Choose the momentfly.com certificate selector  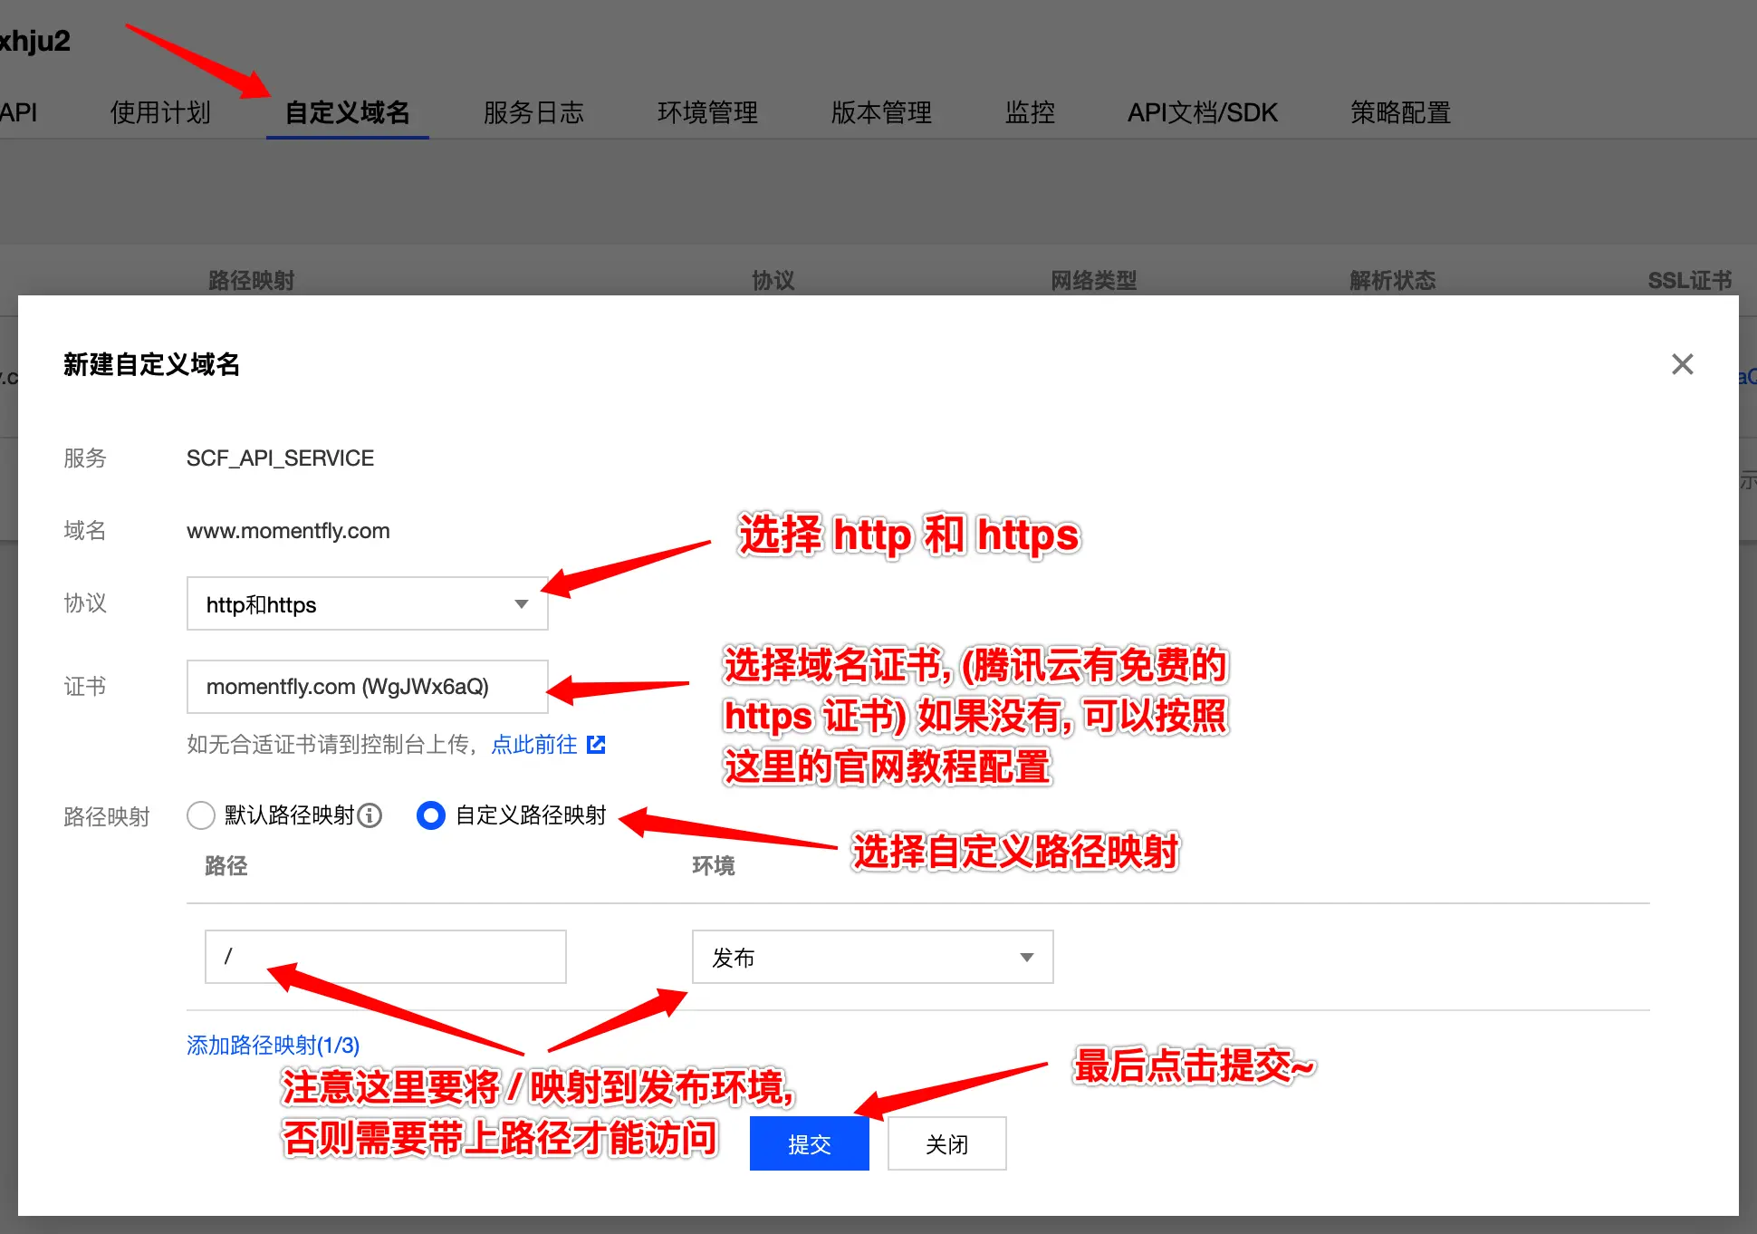[x=366, y=687]
